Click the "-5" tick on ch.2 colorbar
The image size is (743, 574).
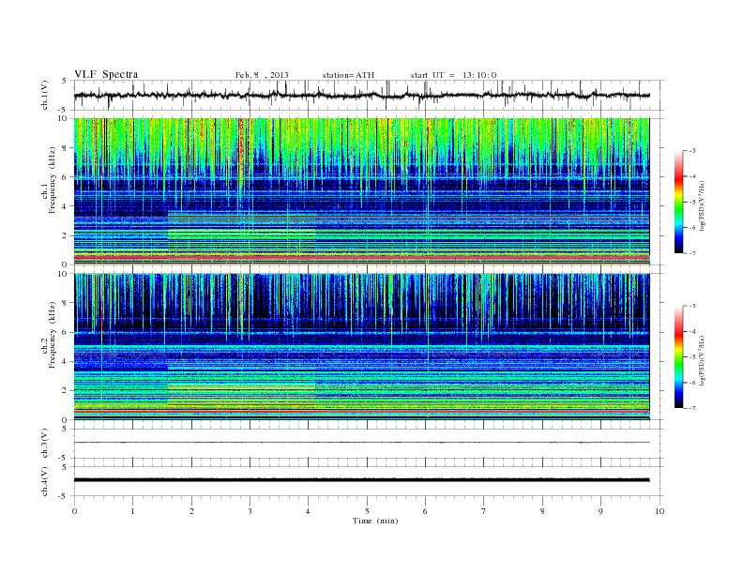pos(692,357)
